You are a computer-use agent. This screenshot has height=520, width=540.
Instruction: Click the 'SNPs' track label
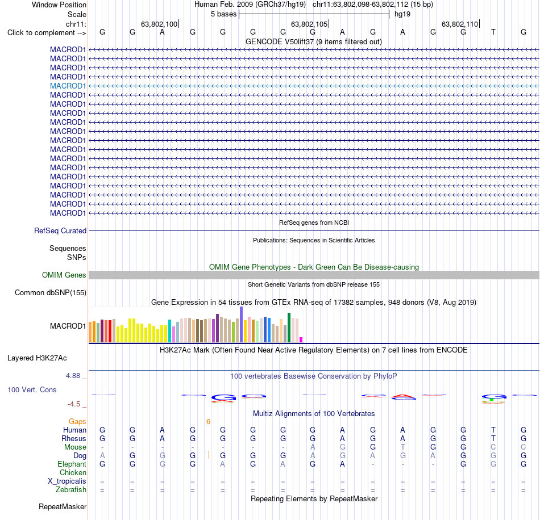tap(77, 257)
